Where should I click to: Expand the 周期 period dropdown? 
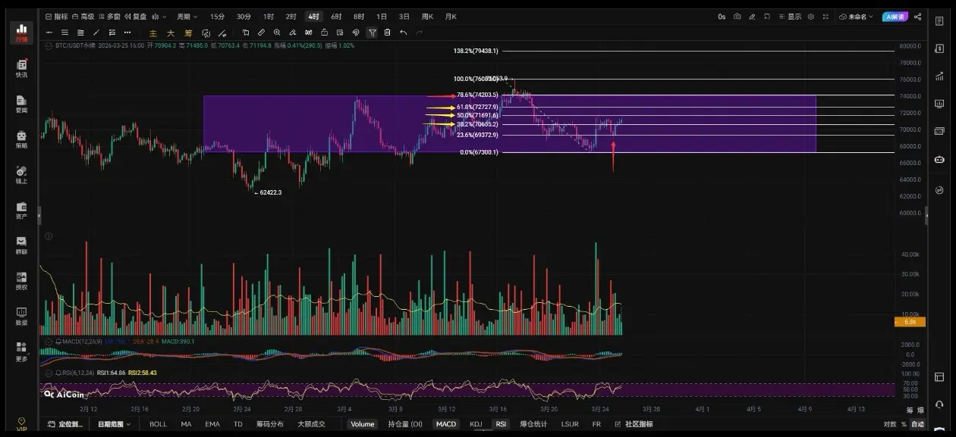click(187, 16)
